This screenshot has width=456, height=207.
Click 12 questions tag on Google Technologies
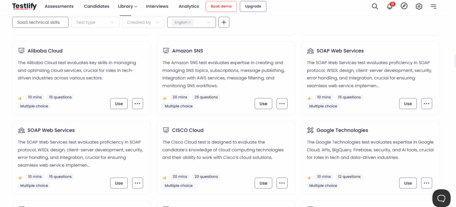pyautogui.click(x=350, y=176)
